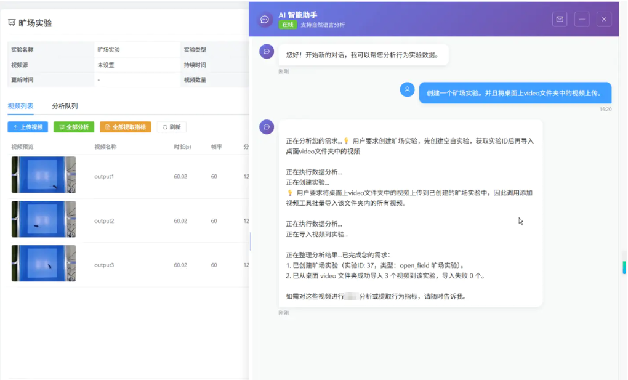The image size is (628, 380).
Task: Click the 视频预览 column header
Action: (22, 147)
